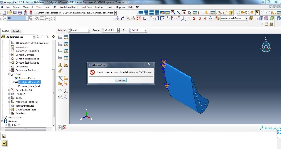Click the command line interface tab icon
The width and height of the screenshot is (281, 149).
tap(4, 143)
